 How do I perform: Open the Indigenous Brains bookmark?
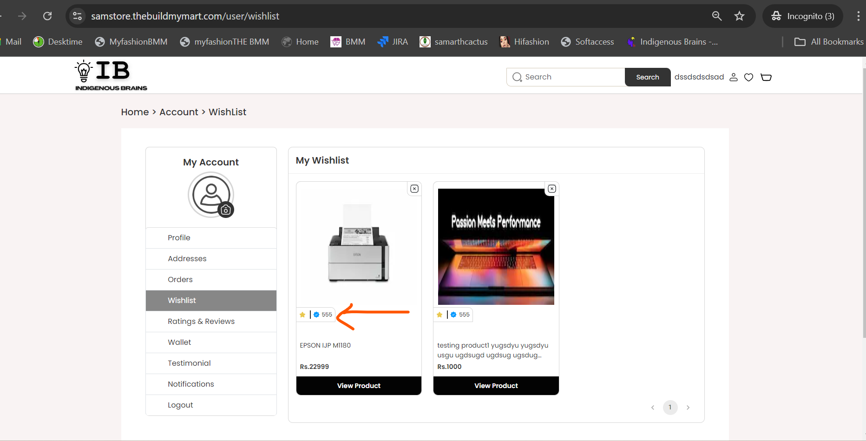672,42
